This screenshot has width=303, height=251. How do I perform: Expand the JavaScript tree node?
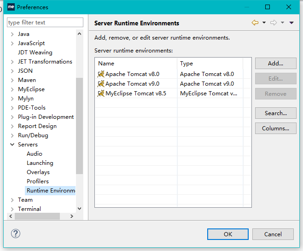pyautogui.click(x=12, y=43)
